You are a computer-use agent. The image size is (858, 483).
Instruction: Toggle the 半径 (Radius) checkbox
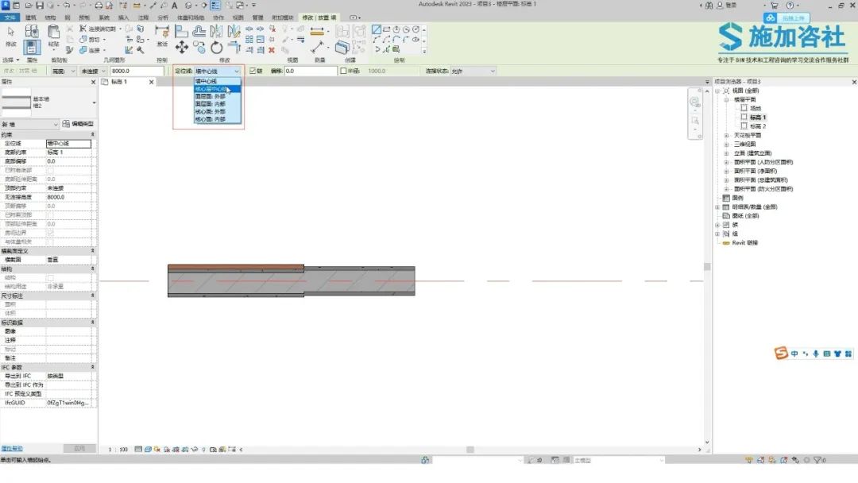344,71
